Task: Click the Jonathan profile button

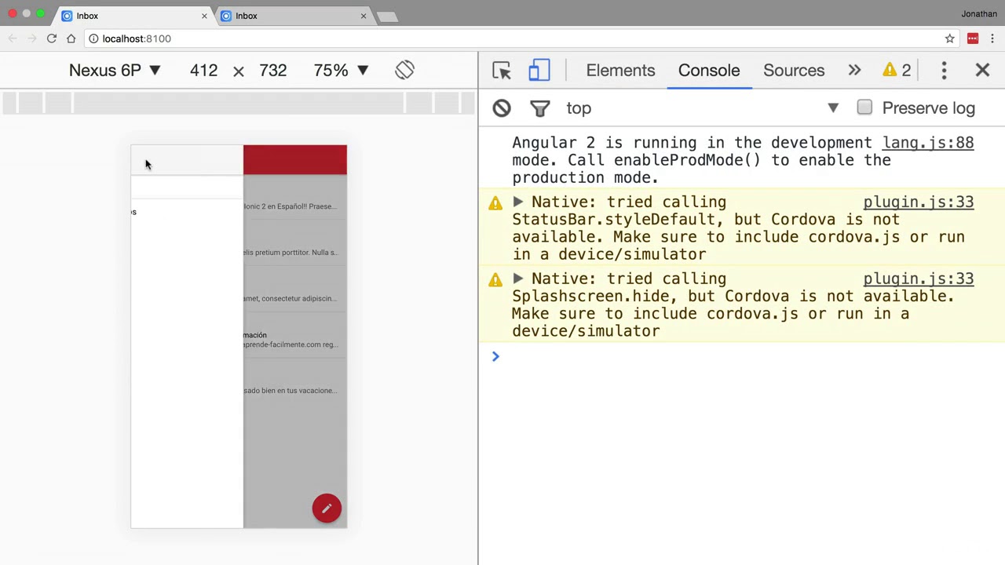Action: [x=979, y=14]
